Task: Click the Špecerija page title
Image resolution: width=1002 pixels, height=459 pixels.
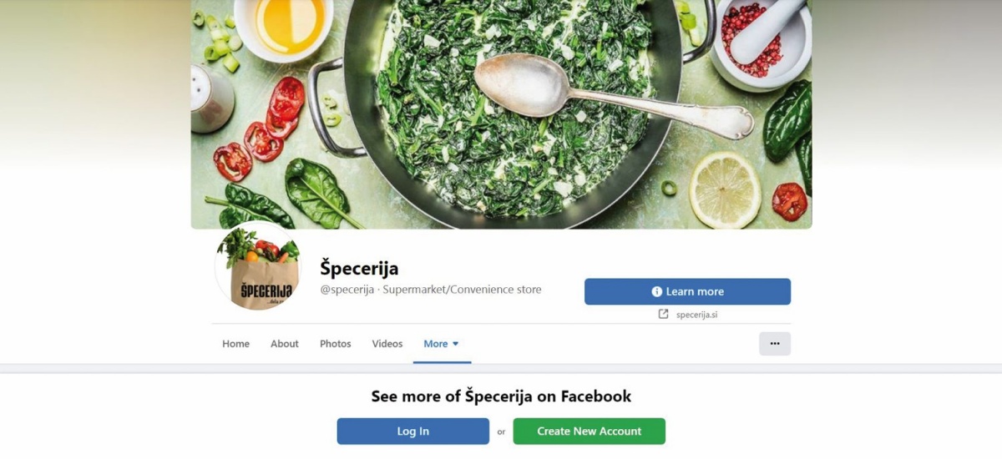Action: click(x=360, y=268)
